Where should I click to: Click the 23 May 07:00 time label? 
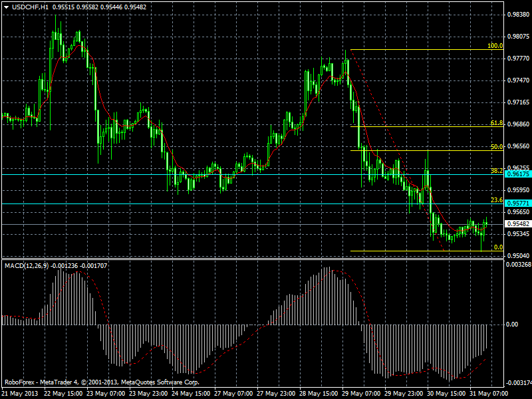pos(106,394)
